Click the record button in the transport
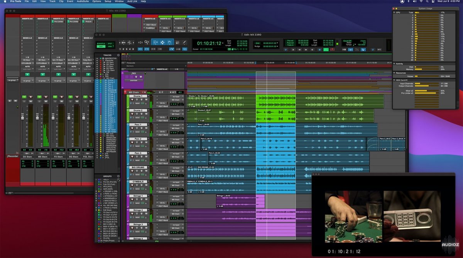 [x=332, y=49]
